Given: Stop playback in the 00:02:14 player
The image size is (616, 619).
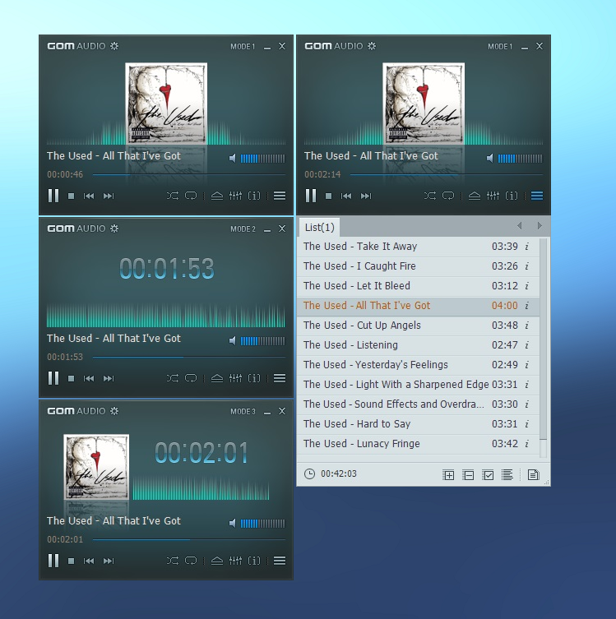Looking at the screenshot, I should click(x=328, y=196).
